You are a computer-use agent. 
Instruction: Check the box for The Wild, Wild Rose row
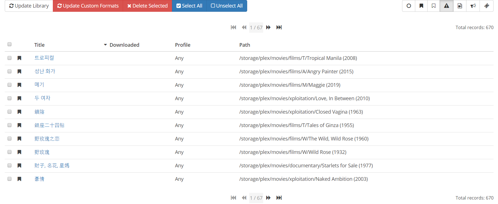(x=10, y=139)
